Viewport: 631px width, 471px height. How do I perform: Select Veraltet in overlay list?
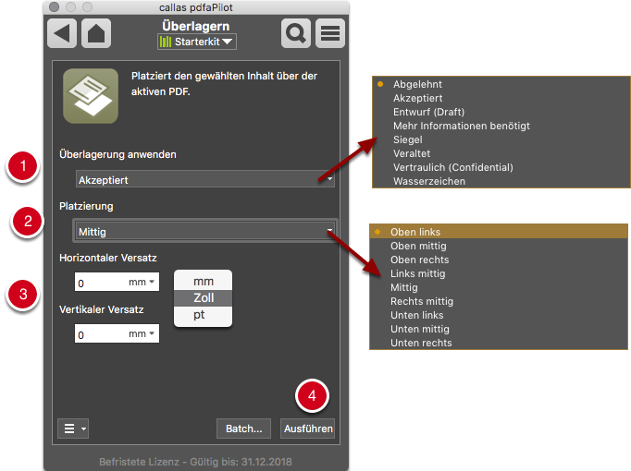501,153
